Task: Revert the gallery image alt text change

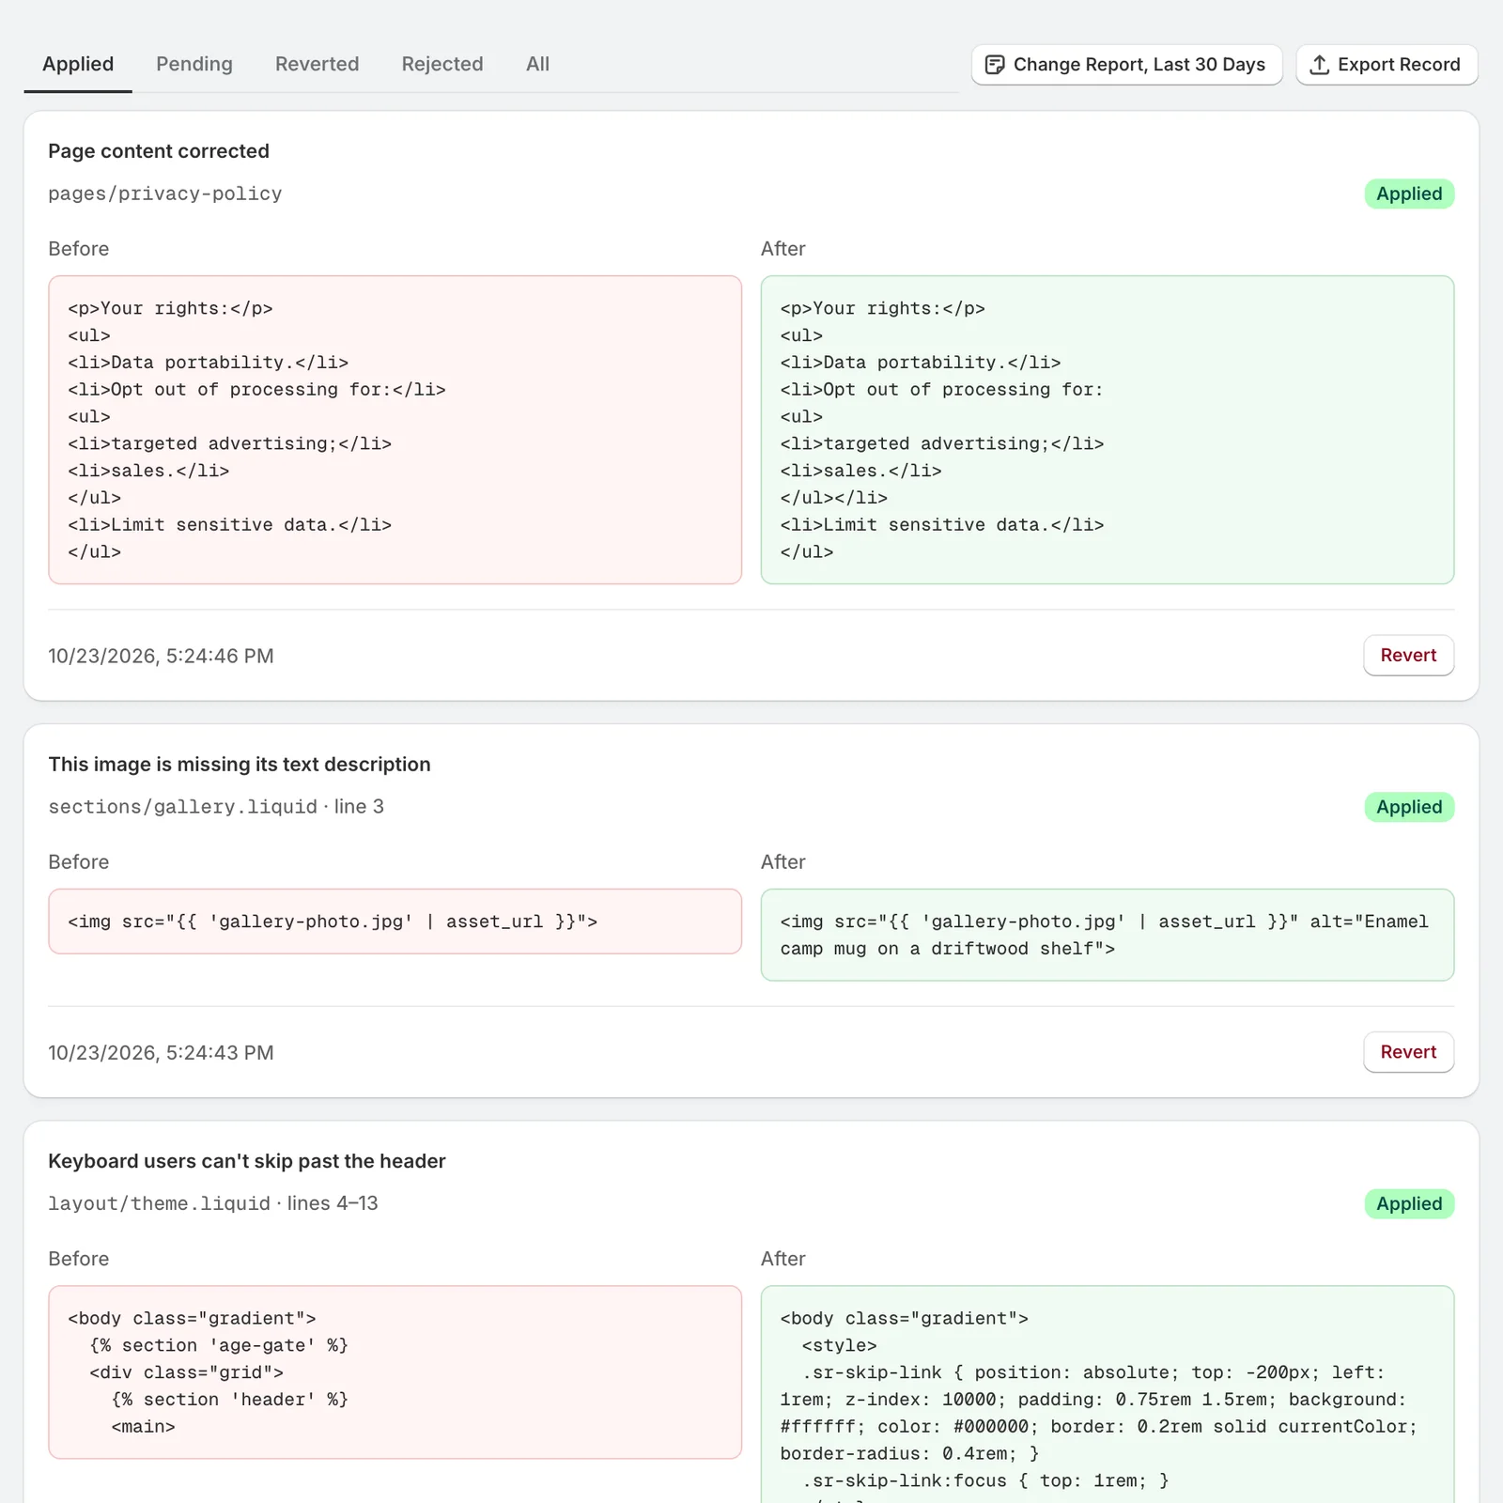Action: (x=1408, y=1052)
